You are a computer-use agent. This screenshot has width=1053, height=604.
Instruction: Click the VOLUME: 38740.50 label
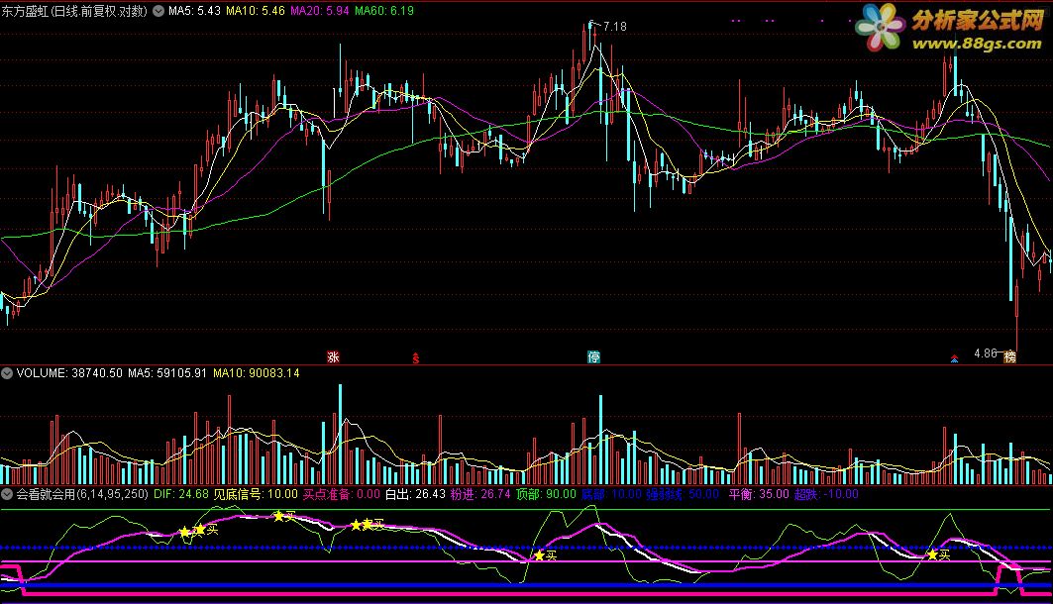[70, 373]
